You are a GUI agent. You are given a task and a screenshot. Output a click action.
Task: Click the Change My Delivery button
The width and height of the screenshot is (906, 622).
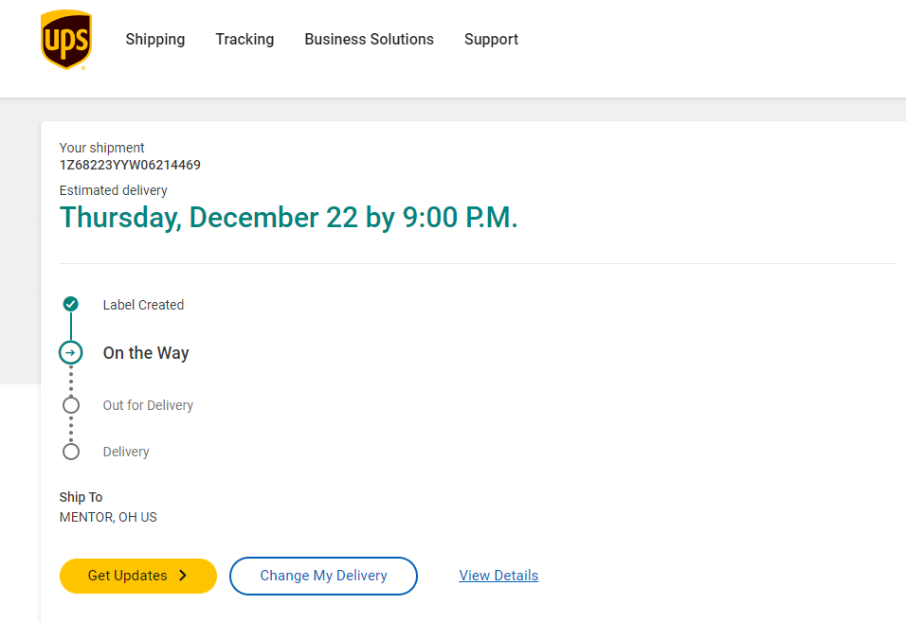click(323, 576)
